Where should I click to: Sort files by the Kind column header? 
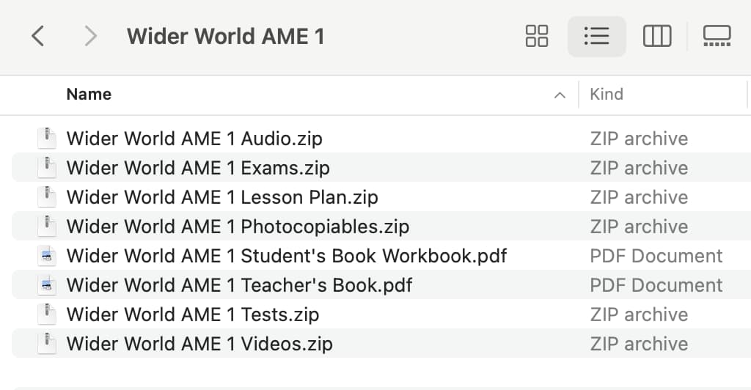tap(607, 95)
